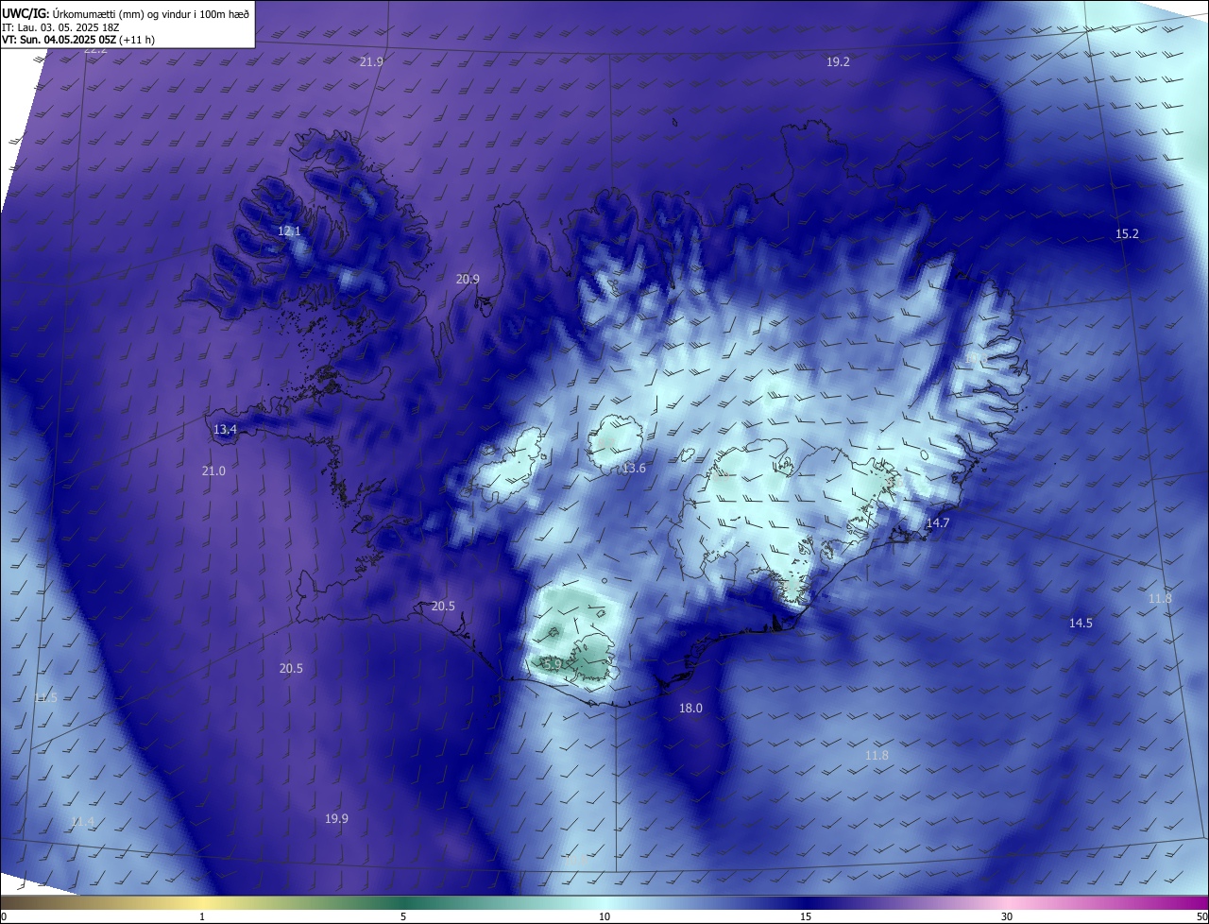Click the 20.5 value above the 19.9 label
Image resolution: width=1209 pixels, height=924 pixels.
[291, 668]
